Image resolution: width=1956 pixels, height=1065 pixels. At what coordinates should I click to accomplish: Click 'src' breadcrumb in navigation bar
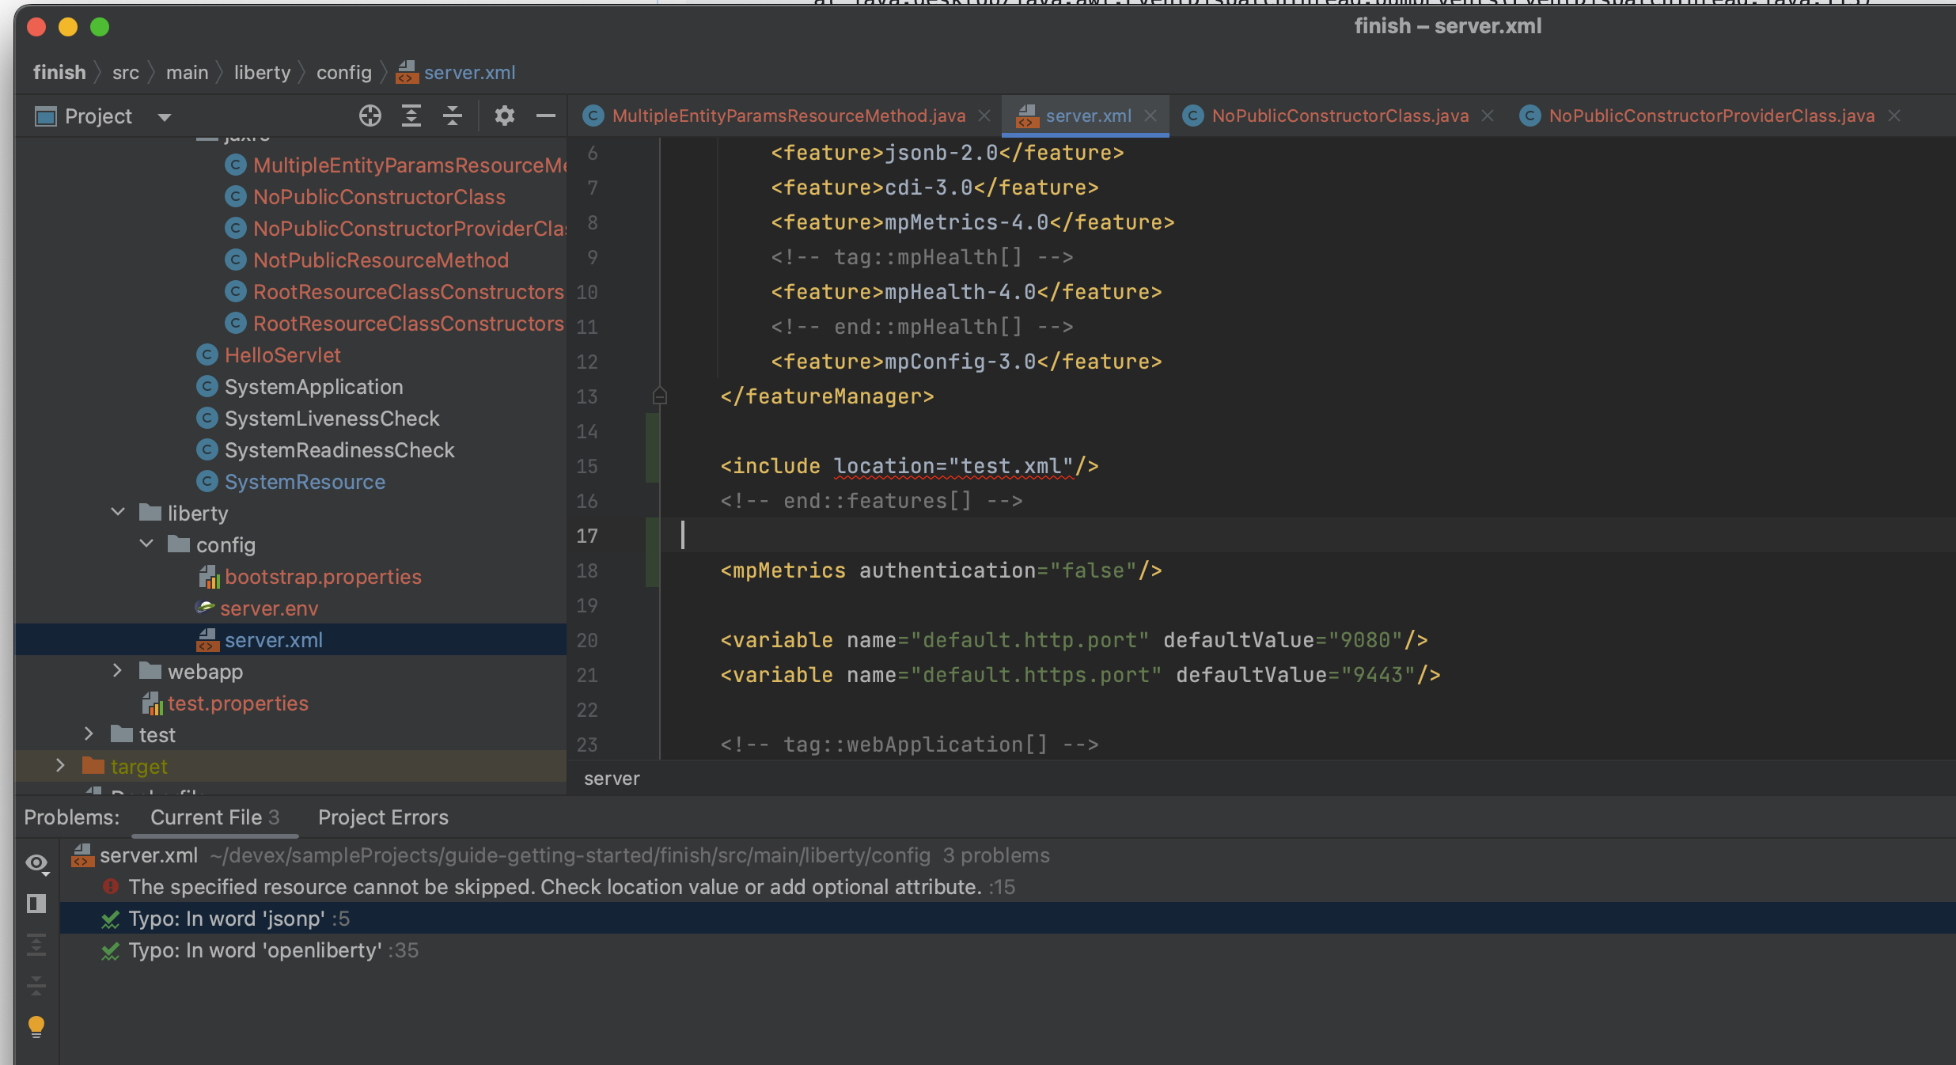click(126, 73)
